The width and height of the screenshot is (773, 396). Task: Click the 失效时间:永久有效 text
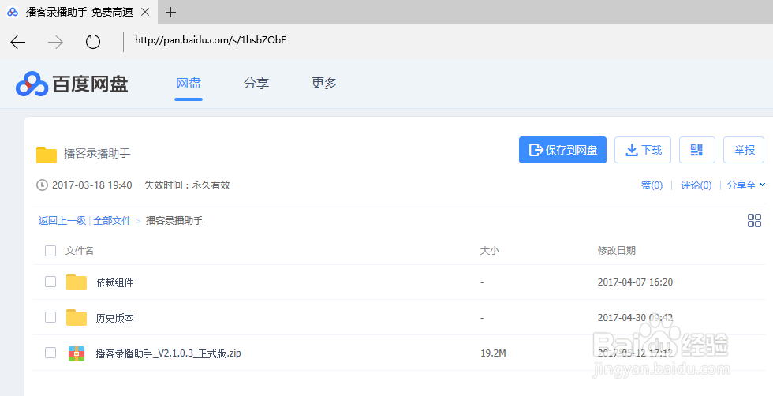click(187, 185)
